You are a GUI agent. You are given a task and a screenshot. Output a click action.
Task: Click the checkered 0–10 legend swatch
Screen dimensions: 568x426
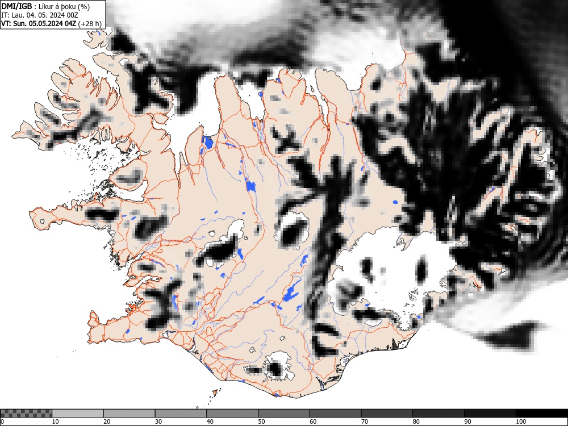point(27,414)
